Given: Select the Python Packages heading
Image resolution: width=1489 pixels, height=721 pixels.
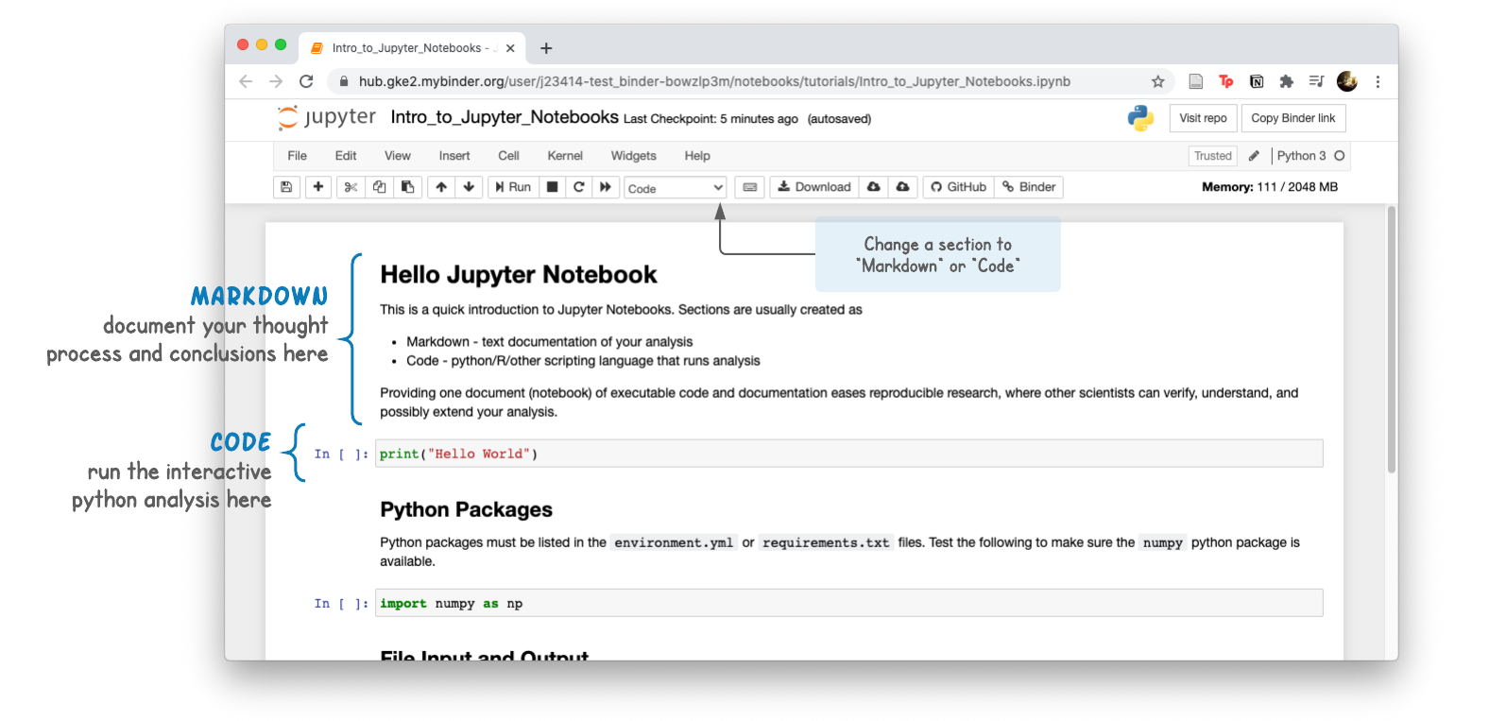Looking at the screenshot, I should 466,509.
